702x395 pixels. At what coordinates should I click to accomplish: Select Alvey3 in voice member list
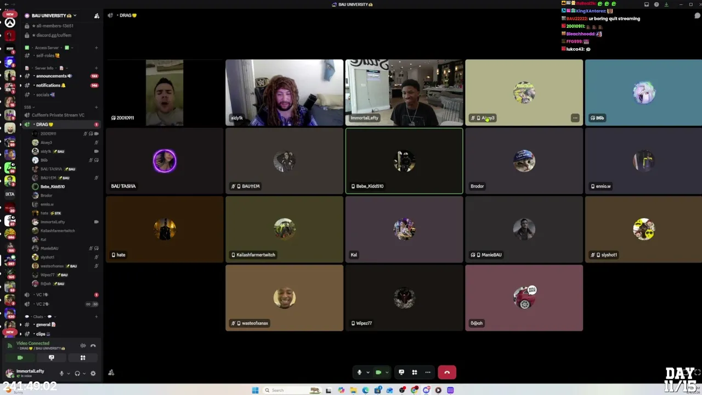pyautogui.click(x=65, y=143)
